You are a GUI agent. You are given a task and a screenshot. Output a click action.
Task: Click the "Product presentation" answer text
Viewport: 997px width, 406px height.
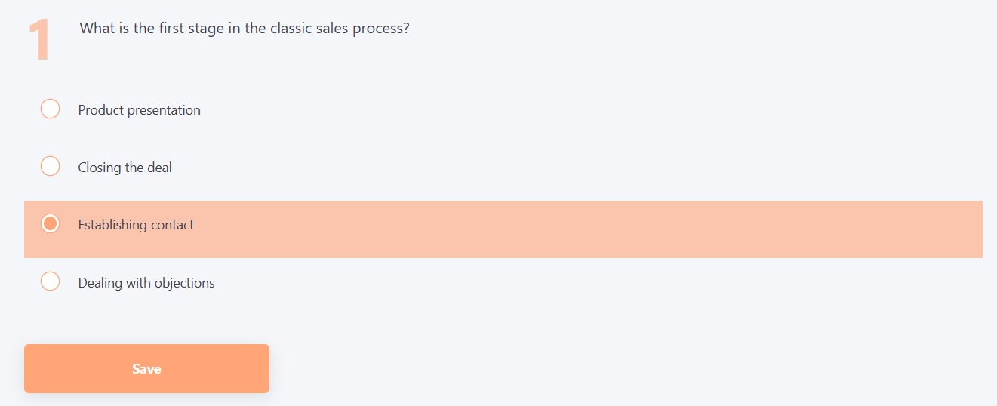coord(140,110)
